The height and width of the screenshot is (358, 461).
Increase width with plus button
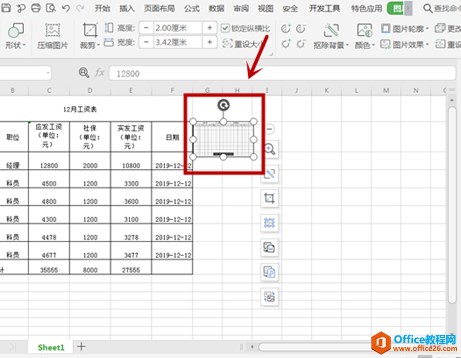[210, 42]
